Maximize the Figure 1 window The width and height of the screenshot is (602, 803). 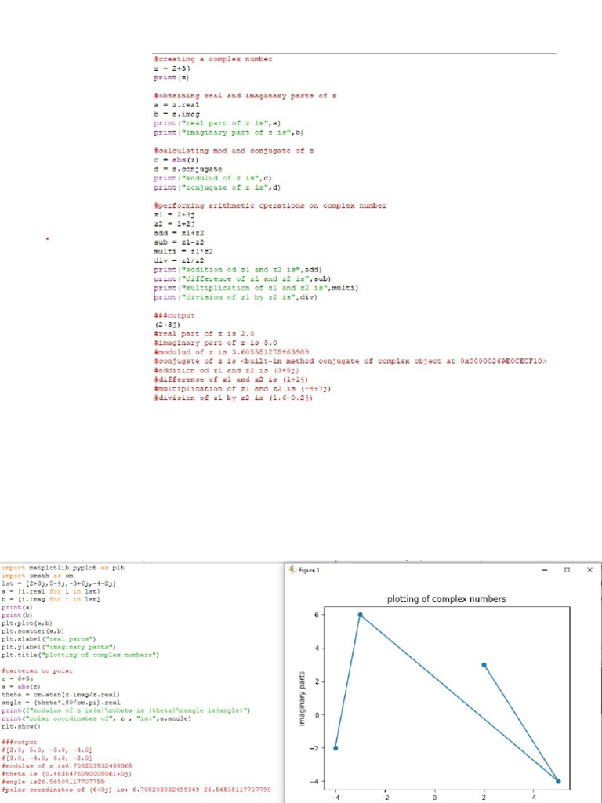[x=568, y=569]
